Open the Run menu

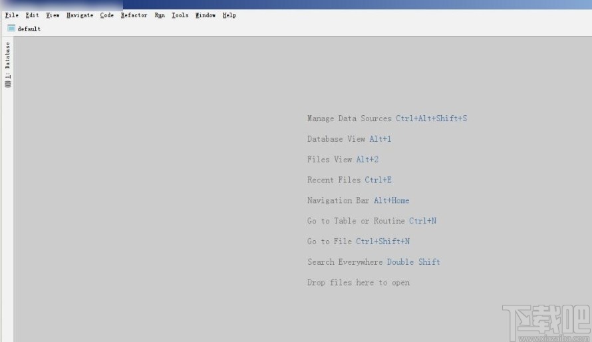point(160,15)
